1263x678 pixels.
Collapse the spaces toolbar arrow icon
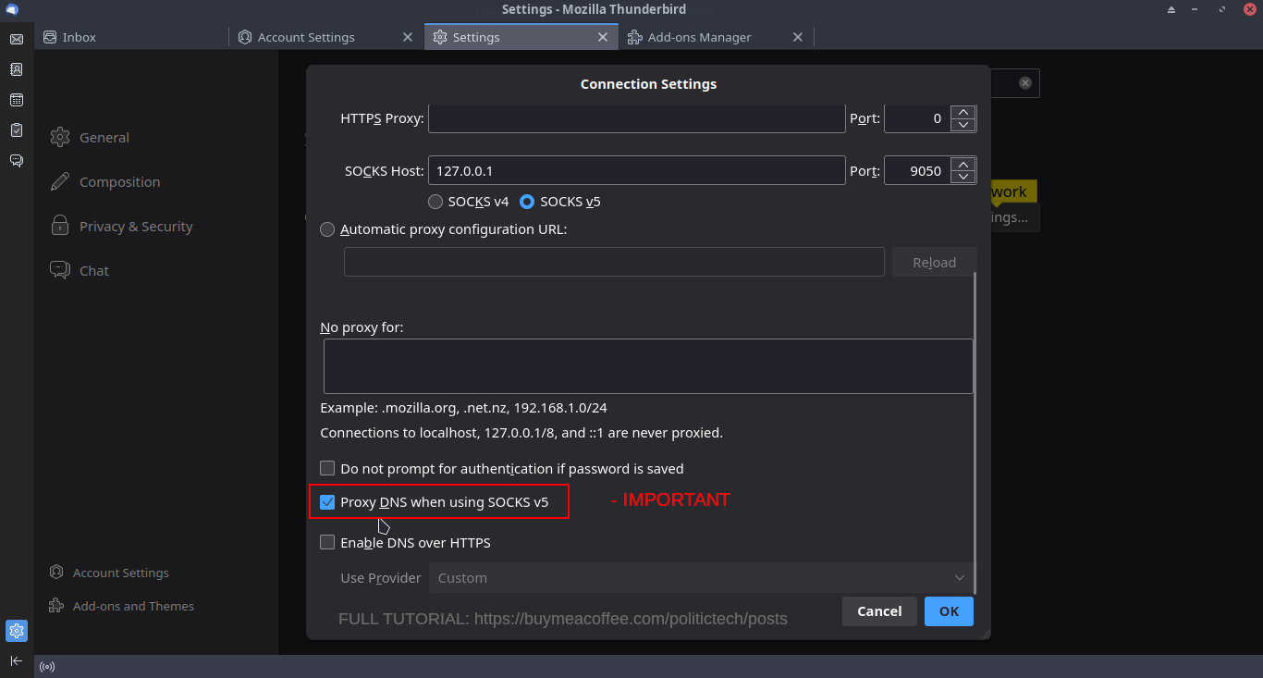[16, 660]
